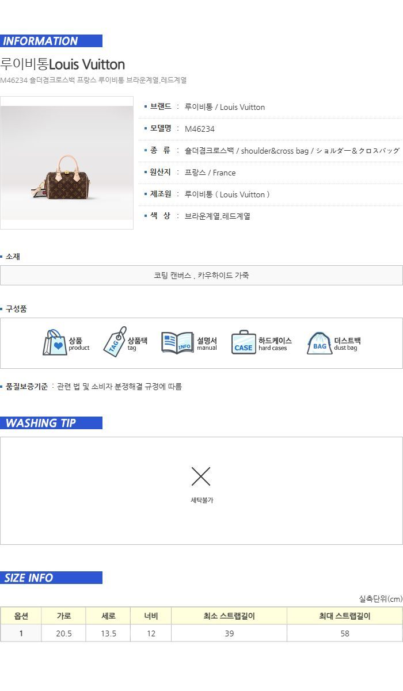Viewport: 403px width, 691px height.
Task: Click the INFORMATION section header
Action: (x=51, y=41)
